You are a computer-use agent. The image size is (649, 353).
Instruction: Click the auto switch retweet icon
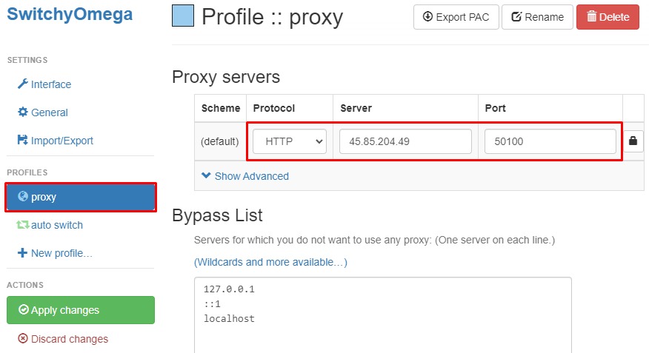click(22, 225)
